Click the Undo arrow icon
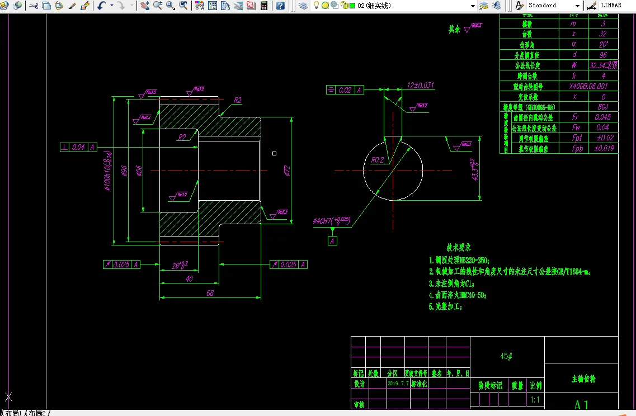 point(101,6)
